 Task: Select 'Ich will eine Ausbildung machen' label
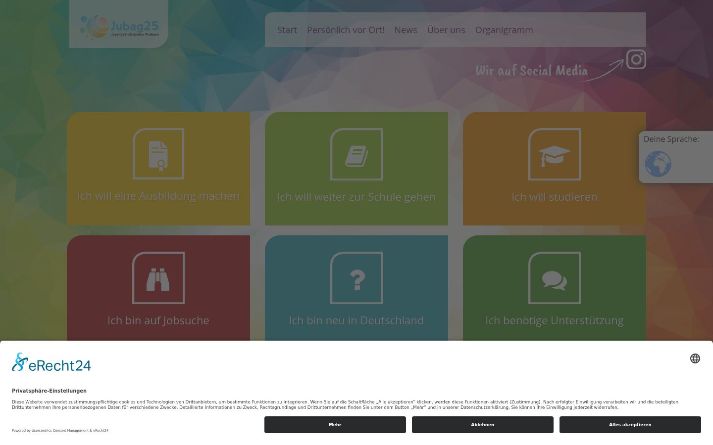158,196
